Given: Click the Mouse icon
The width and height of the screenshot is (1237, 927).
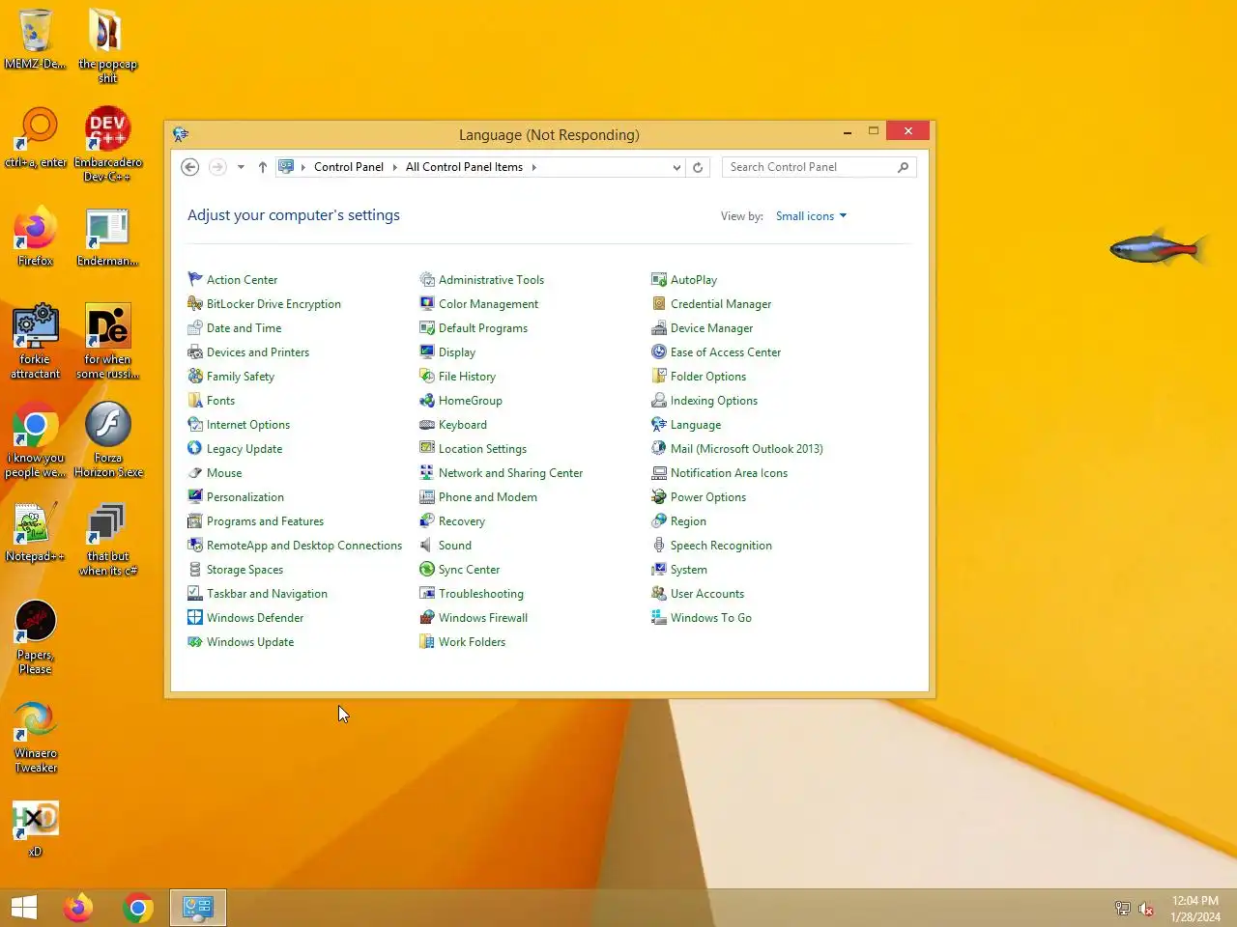Looking at the screenshot, I should tap(195, 472).
